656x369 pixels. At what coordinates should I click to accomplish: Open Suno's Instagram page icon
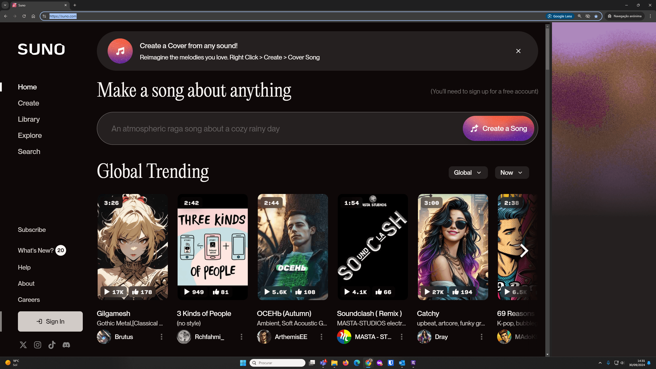pos(38,345)
